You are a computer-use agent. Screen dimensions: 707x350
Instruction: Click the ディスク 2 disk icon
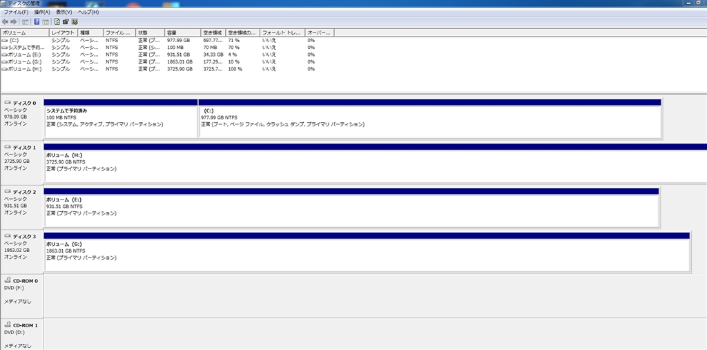pyautogui.click(x=7, y=192)
